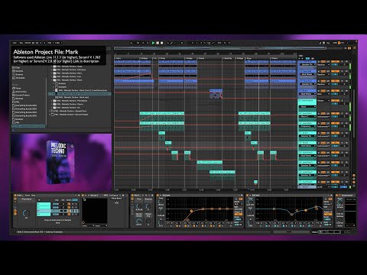Image resolution: width=367 pixels, height=275 pixels.
Task: Toggle the MIDI map mode switch
Action: (335, 43)
